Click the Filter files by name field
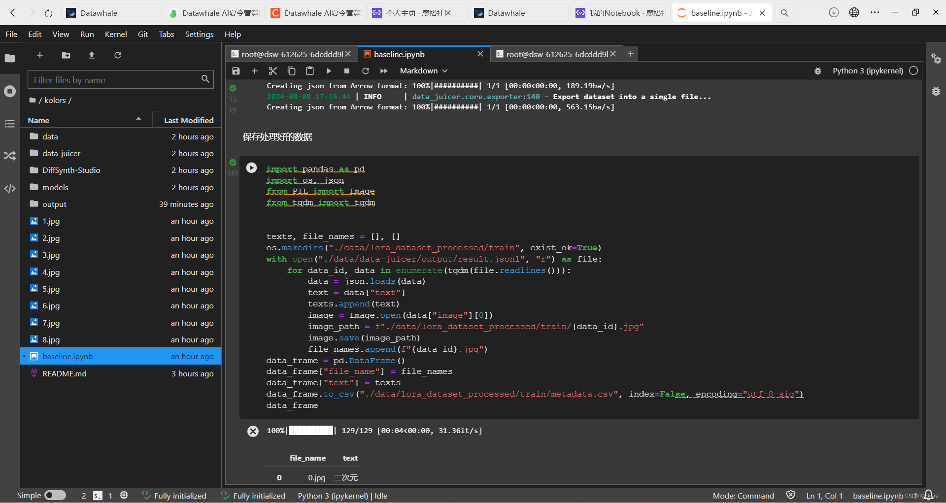The image size is (946, 503). (121, 80)
